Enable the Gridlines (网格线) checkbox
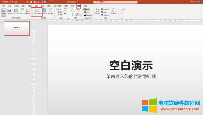The width and height of the screenshot is (203, 115). [57, 12]
